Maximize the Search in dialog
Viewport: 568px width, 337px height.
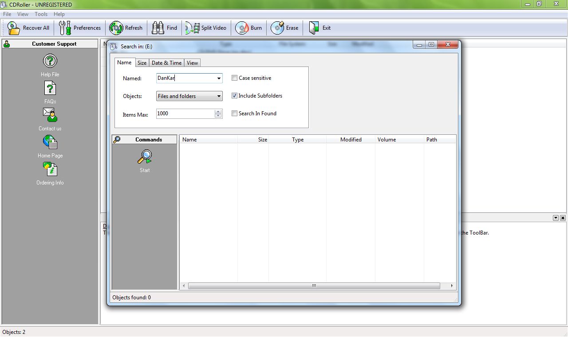click(431, 44)
